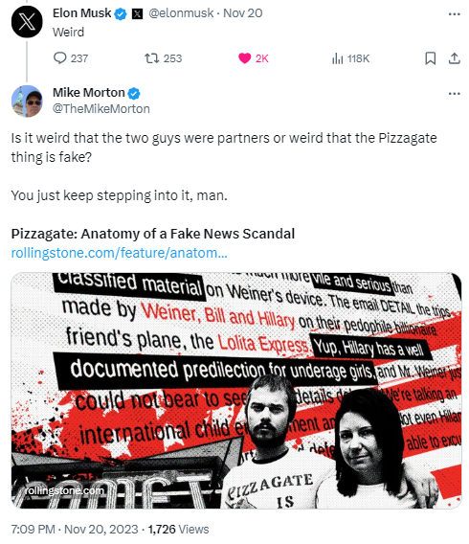Open Elon Musk's X profile avatar

(x=27, y=22)
